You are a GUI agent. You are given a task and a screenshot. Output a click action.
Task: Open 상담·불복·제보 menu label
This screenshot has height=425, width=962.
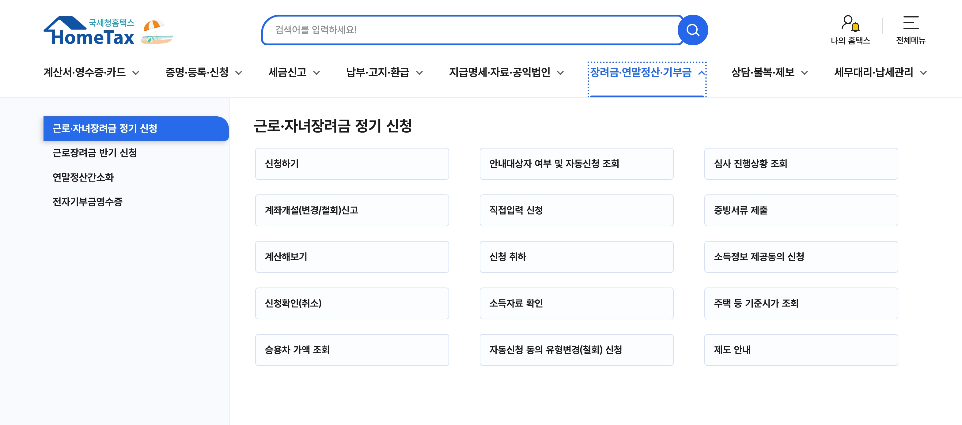763,72
